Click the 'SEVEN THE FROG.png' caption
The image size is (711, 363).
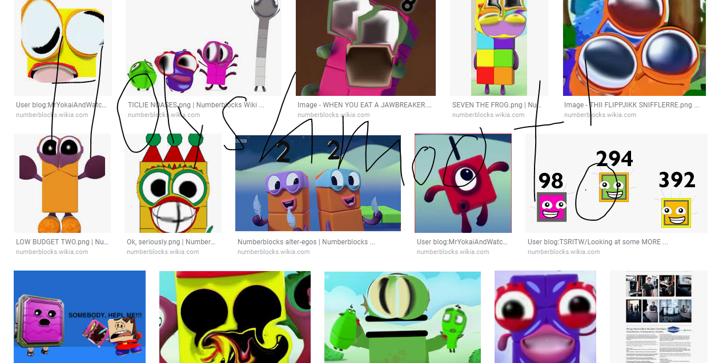[x=497, y=105]
